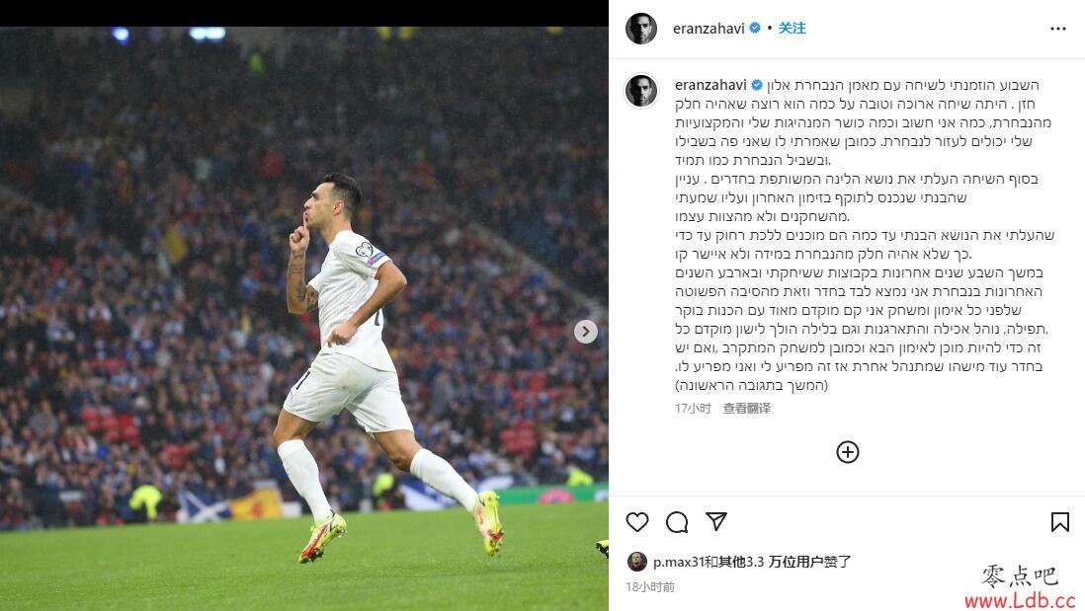Share the post via paper plane icon
Screen dimensions: 1085x611
[x=716, y=521]
